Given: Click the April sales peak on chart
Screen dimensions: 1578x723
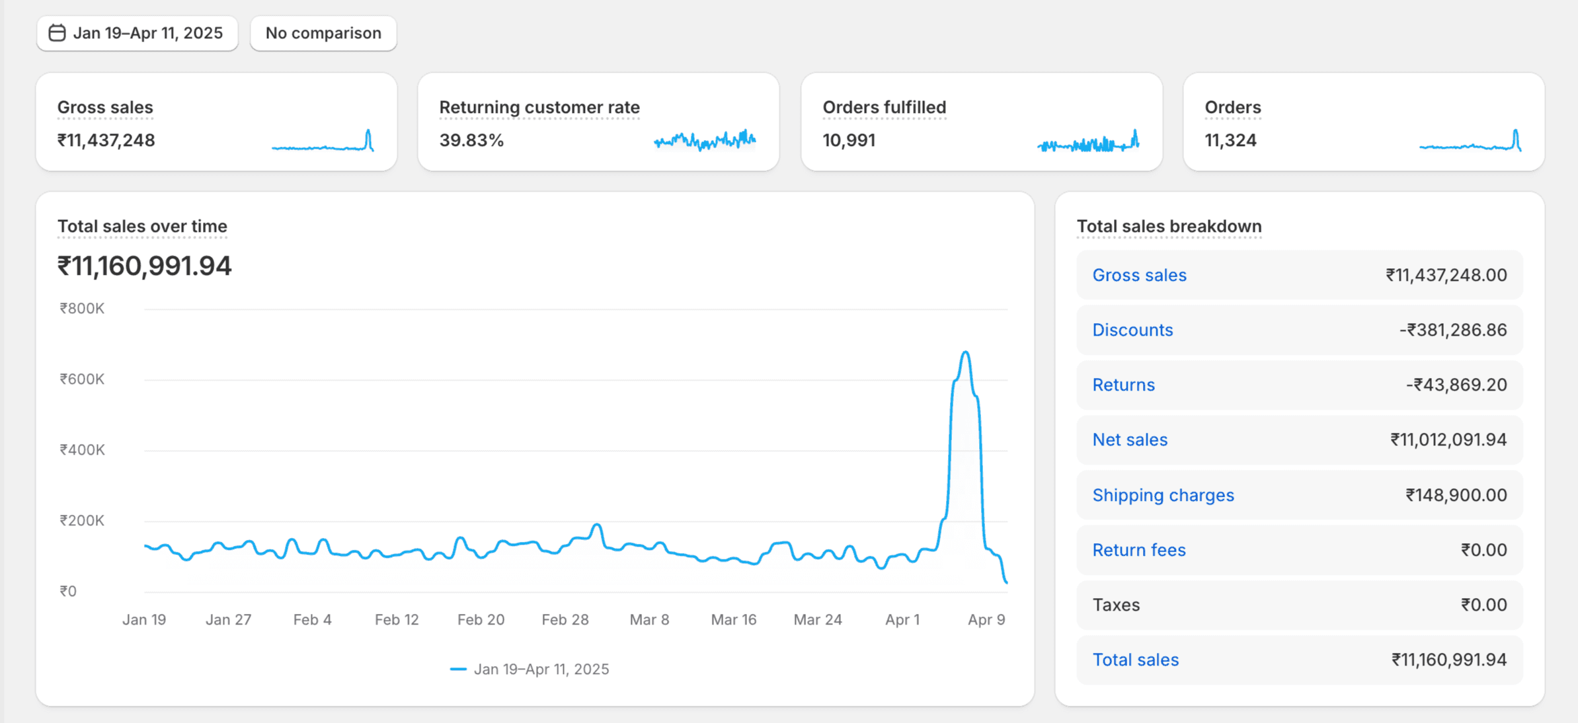Looking at the screenshot, I should (966, 353).
